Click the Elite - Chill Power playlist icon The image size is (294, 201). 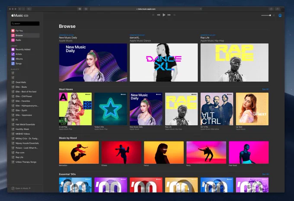click(x=13, y=96)
